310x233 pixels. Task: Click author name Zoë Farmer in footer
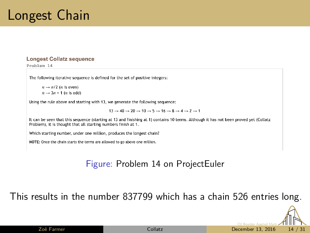[x=51, y=229]
